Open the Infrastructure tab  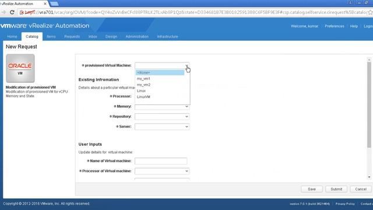coord(167,36)
